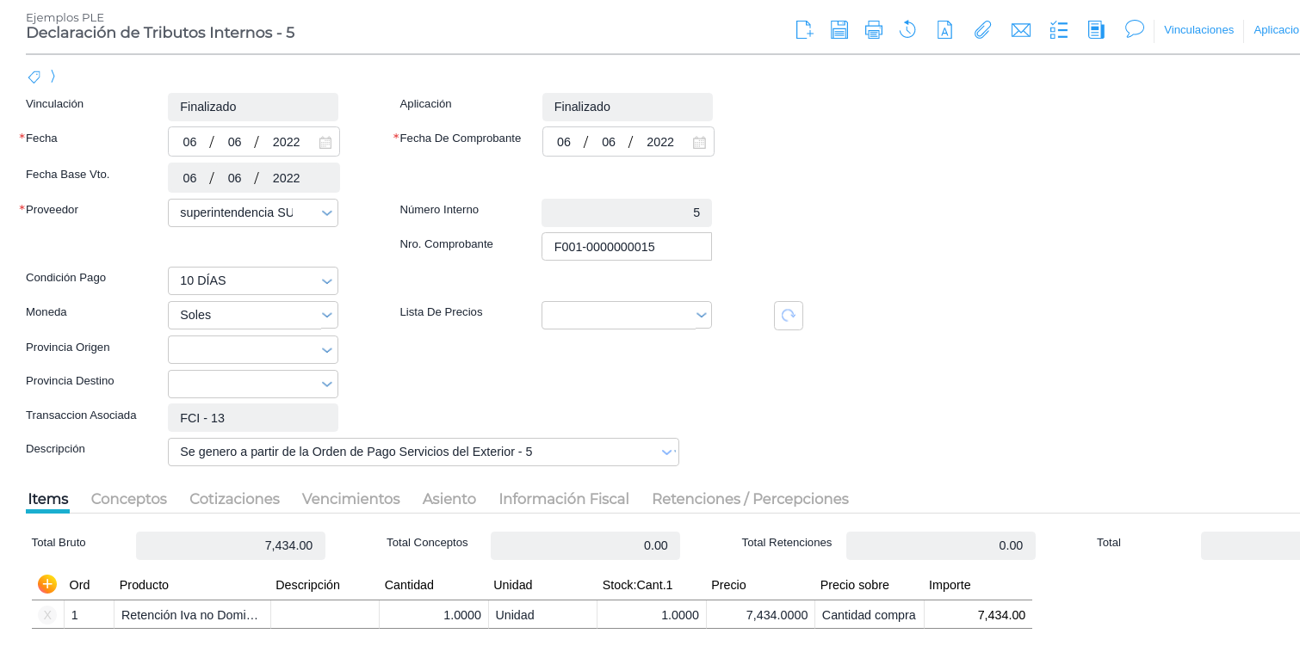The image size is (1300, 646).
Task: Click the new document icon
Action: 804,30
